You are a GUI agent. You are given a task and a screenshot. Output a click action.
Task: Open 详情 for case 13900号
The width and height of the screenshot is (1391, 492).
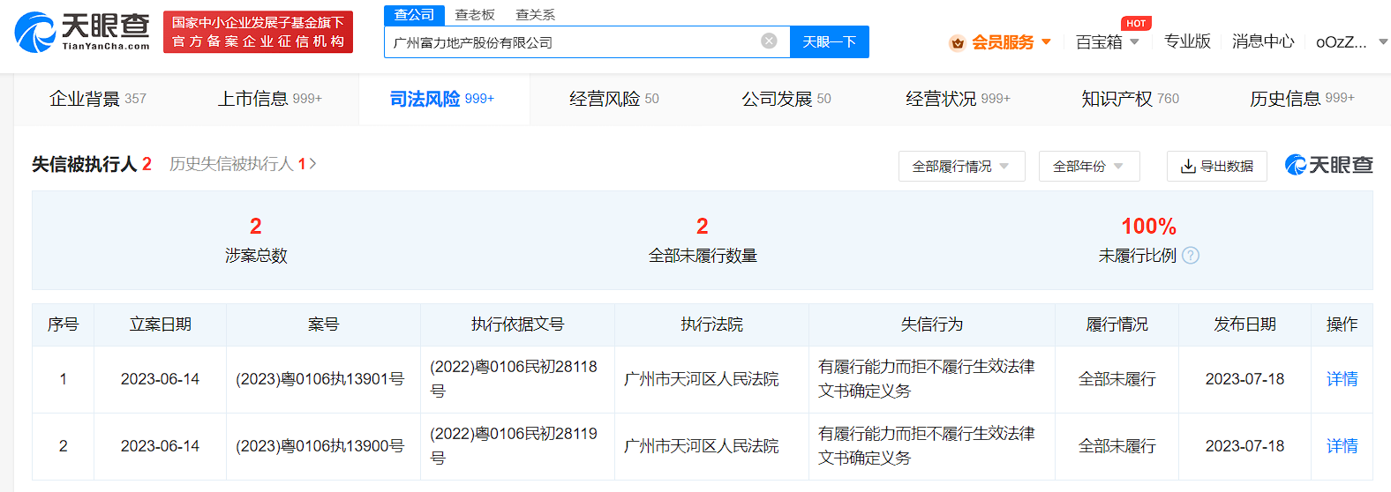tap(1342, 446)
